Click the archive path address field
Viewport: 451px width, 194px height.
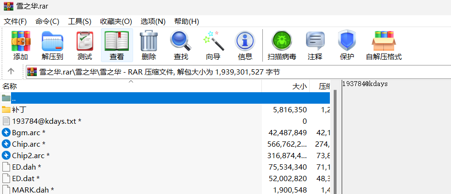click(239, 72)
